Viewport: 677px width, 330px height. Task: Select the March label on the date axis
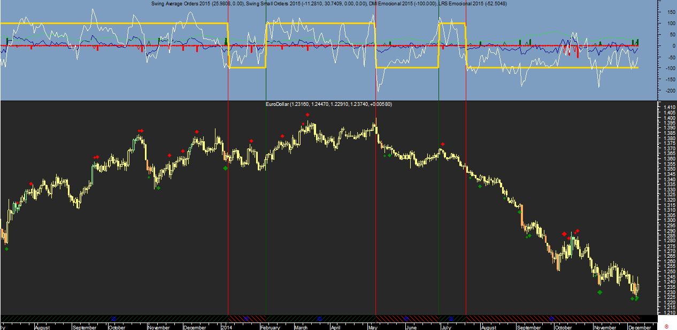point(301,327)
